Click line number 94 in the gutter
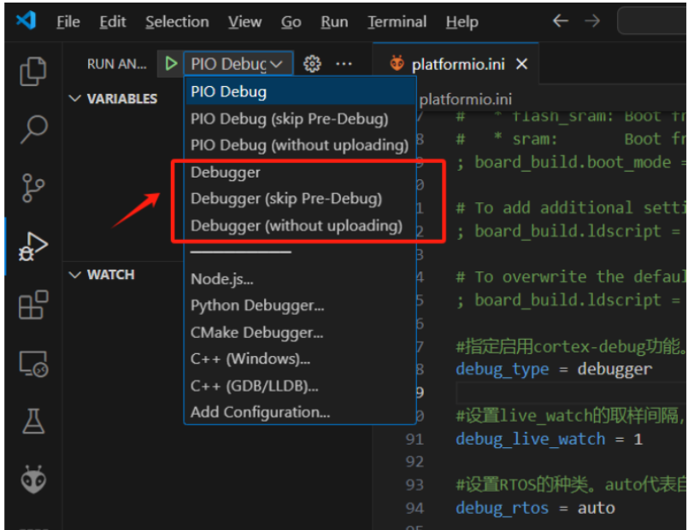This screenshot has width=688, height=530. coord(415,508)
